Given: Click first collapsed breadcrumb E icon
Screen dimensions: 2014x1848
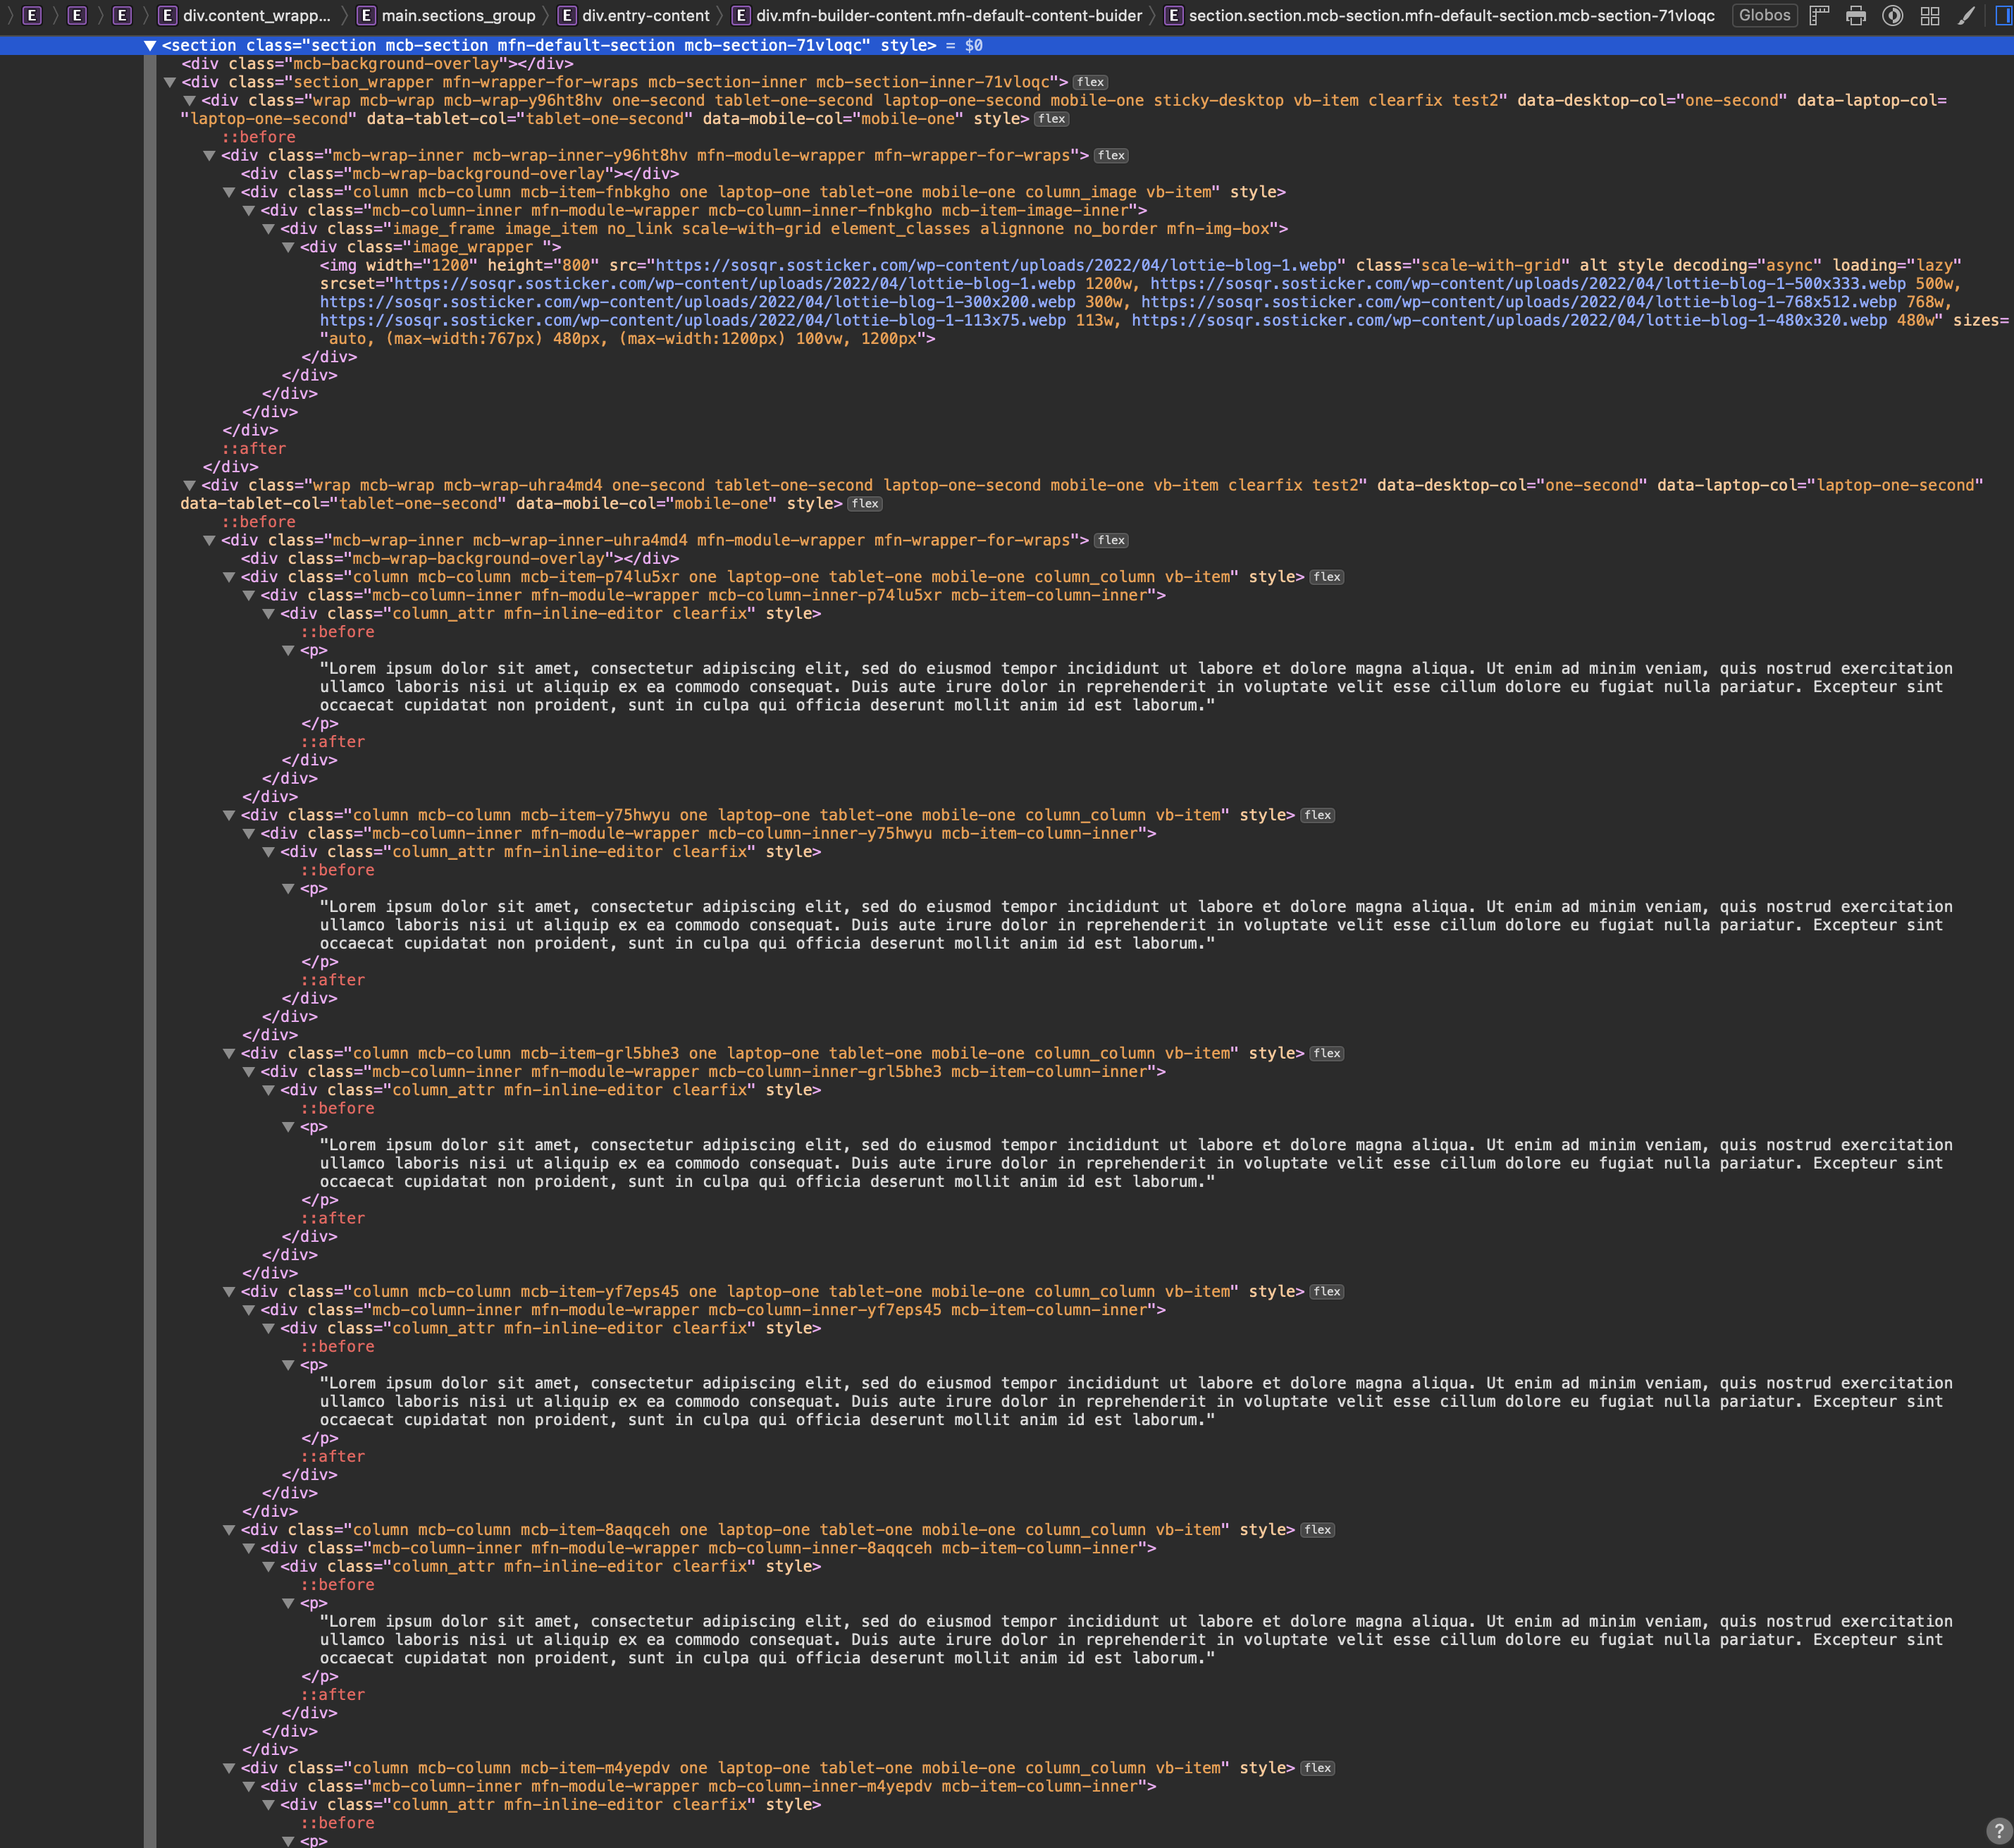Looking at the screenshot, I should [x=32, y=16].
